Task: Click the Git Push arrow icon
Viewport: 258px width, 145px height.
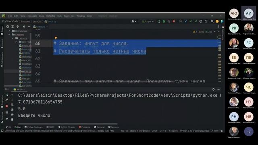Action: [196, 21]
